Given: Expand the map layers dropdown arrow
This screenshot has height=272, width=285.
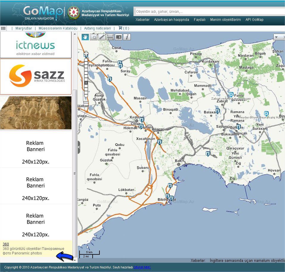Looking at the screenshot, I should coord(276,37).
